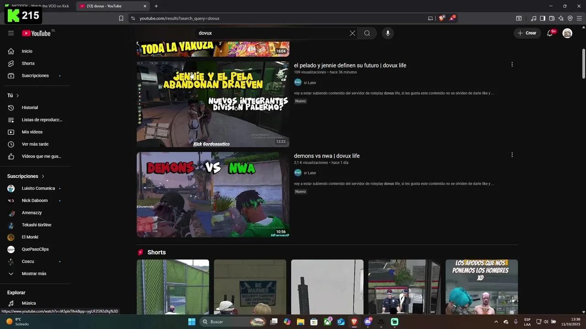
Task: Play the 'Demons vs NWA' thumbnail
Action: click(213, 195)
